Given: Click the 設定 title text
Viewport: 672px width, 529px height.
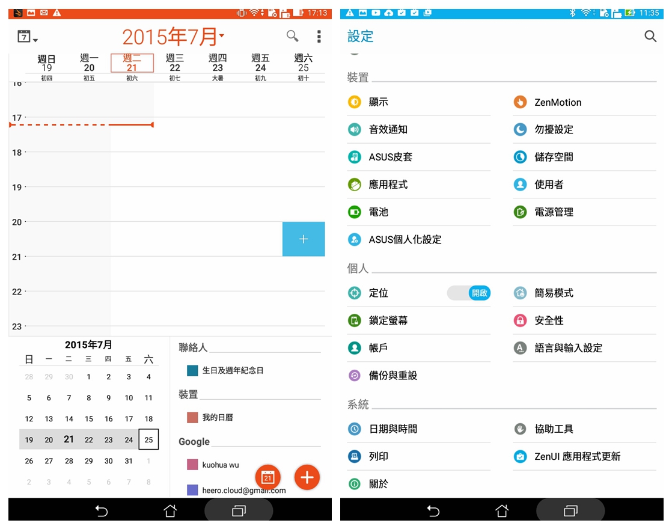Looking at the screenshot, I should pos(361,37).
